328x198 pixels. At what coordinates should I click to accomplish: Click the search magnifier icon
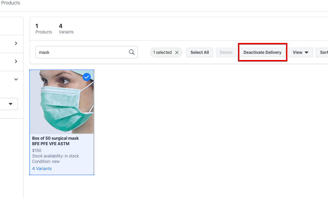tap(132, 52)
